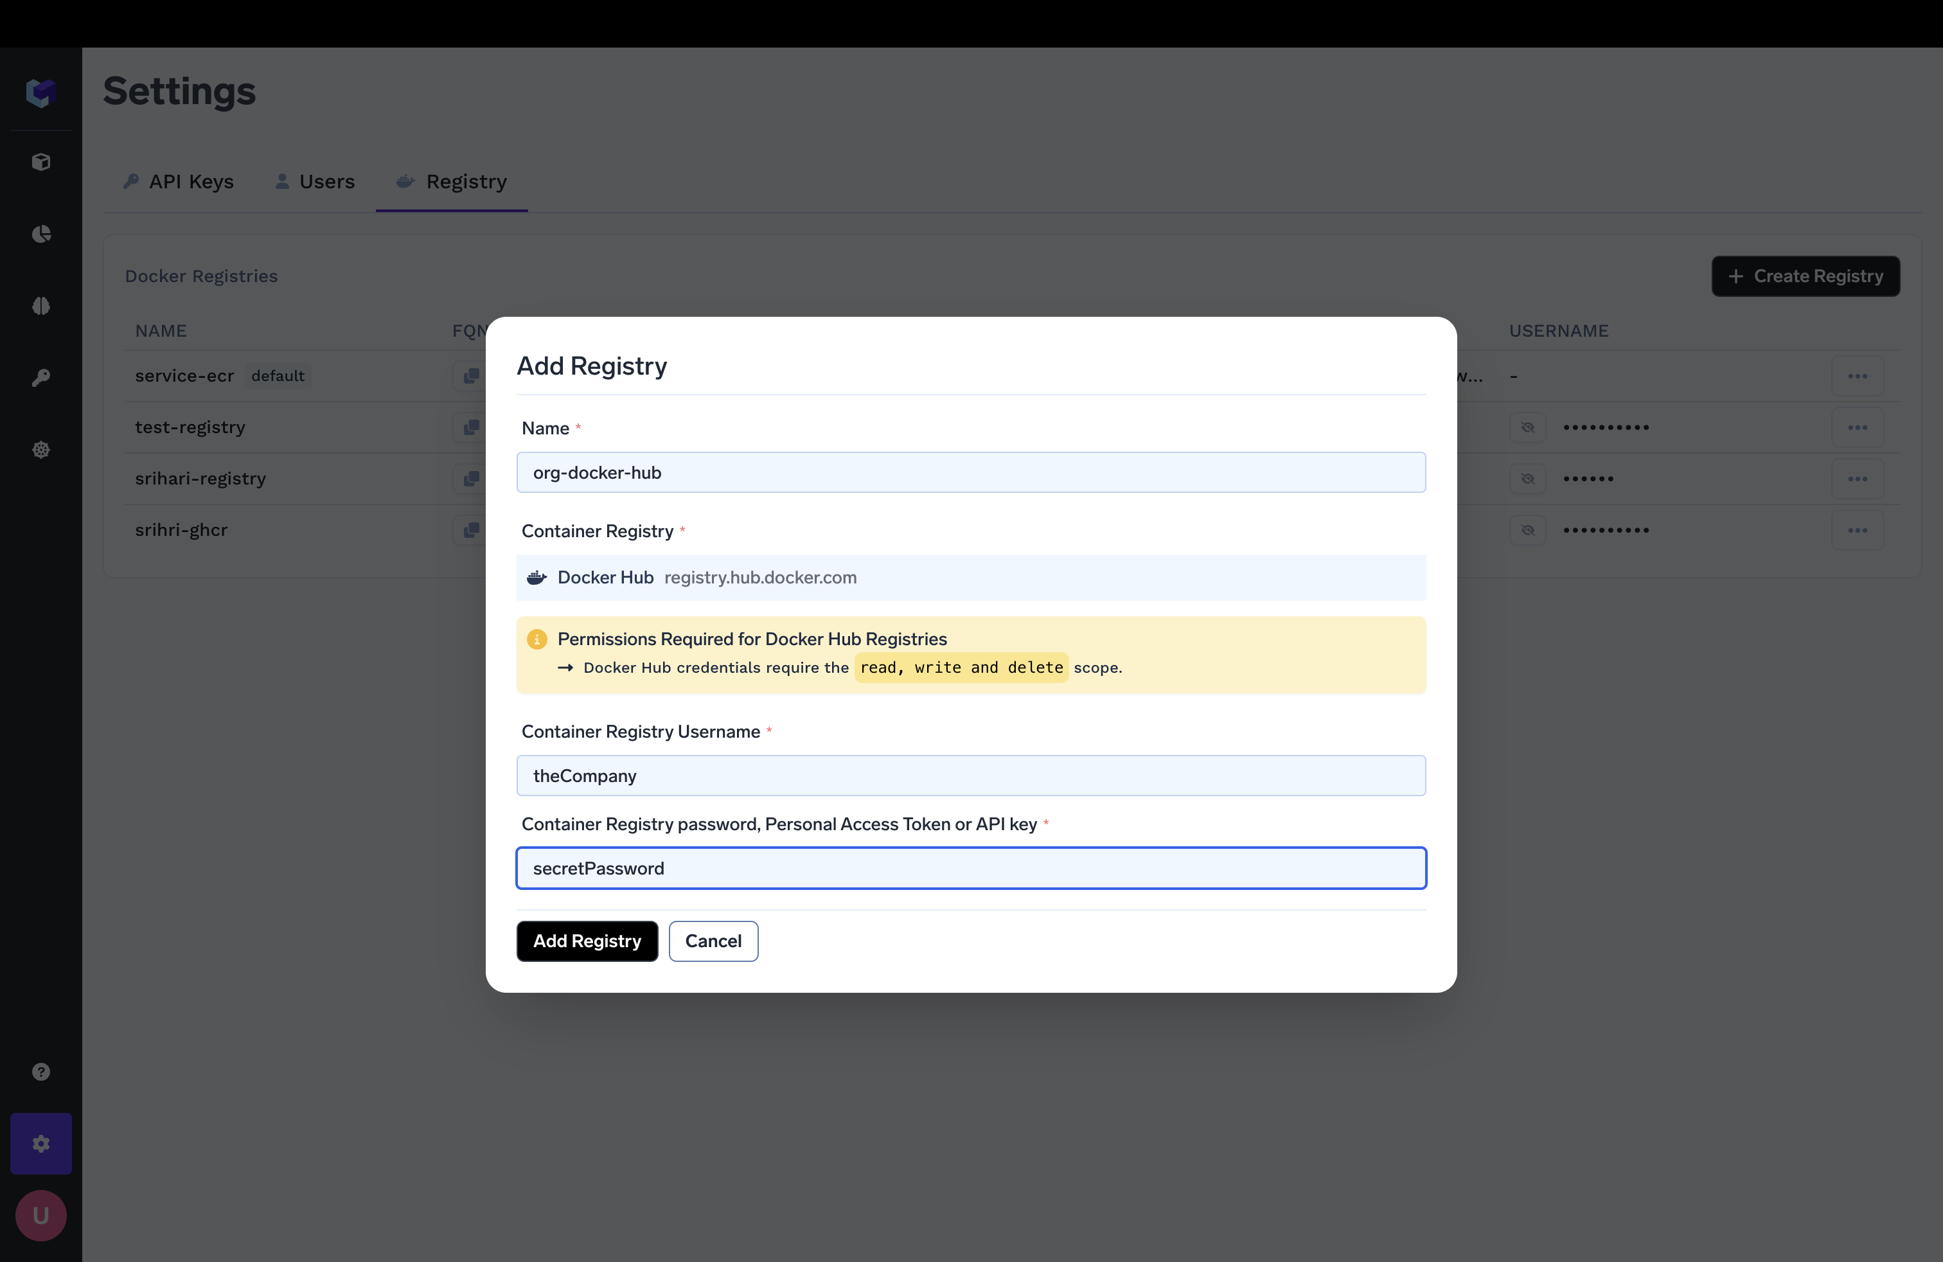Expand the Container Registry Docker Hub selector
The height and width of the screenshot is (1262, 1943).
point(971,578)
